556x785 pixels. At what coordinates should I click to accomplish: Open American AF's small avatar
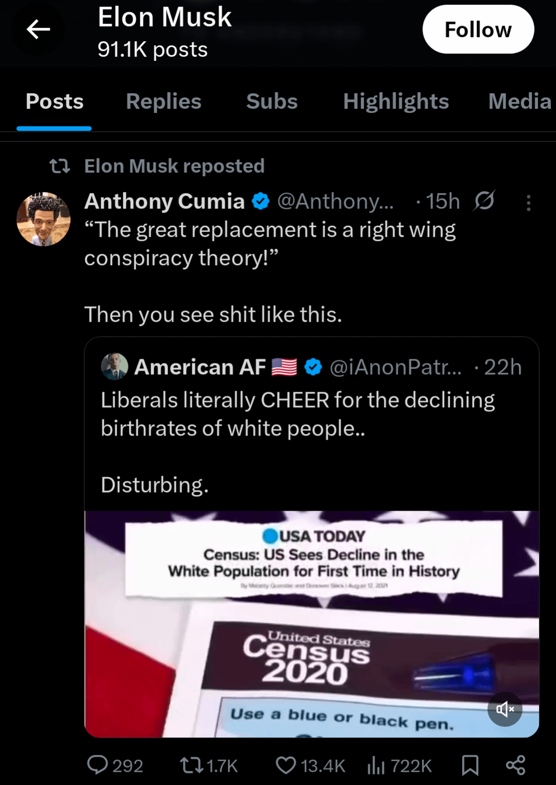point(115,367)
